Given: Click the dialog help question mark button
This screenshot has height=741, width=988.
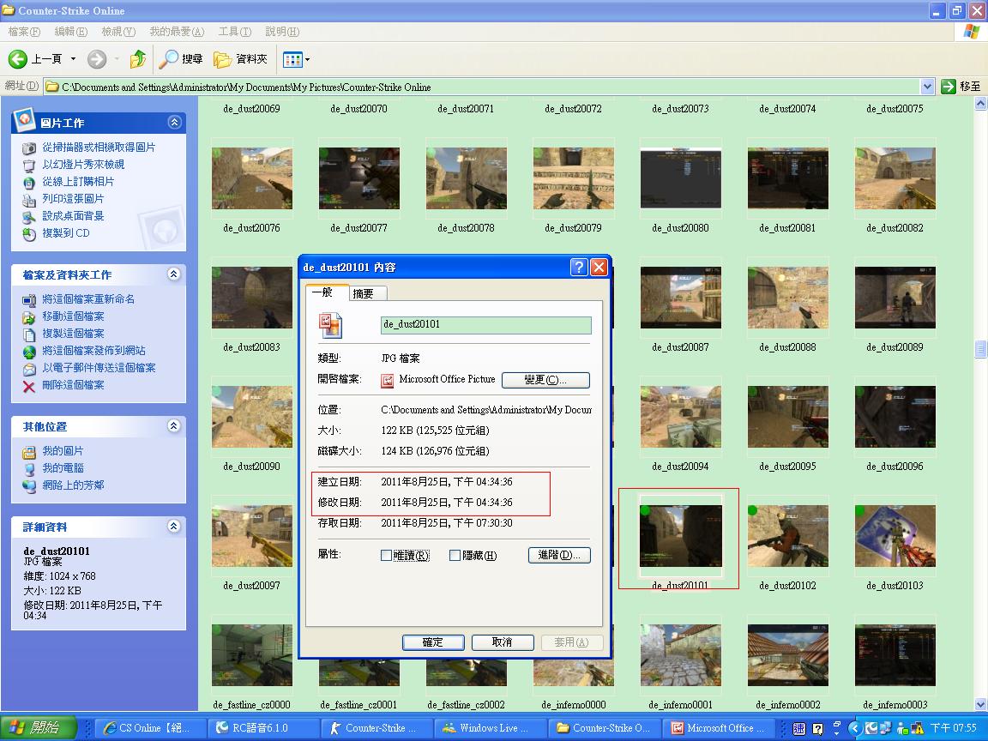Looking at the screenshot, I should (x=579, y=268).
